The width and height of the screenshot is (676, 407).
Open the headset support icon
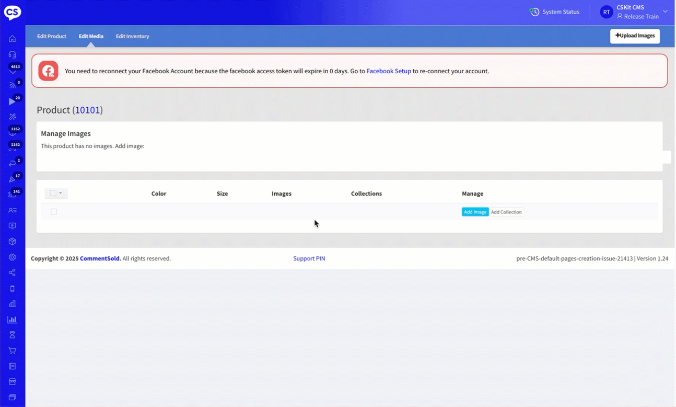pyautogui.click(x=13, y=54)
